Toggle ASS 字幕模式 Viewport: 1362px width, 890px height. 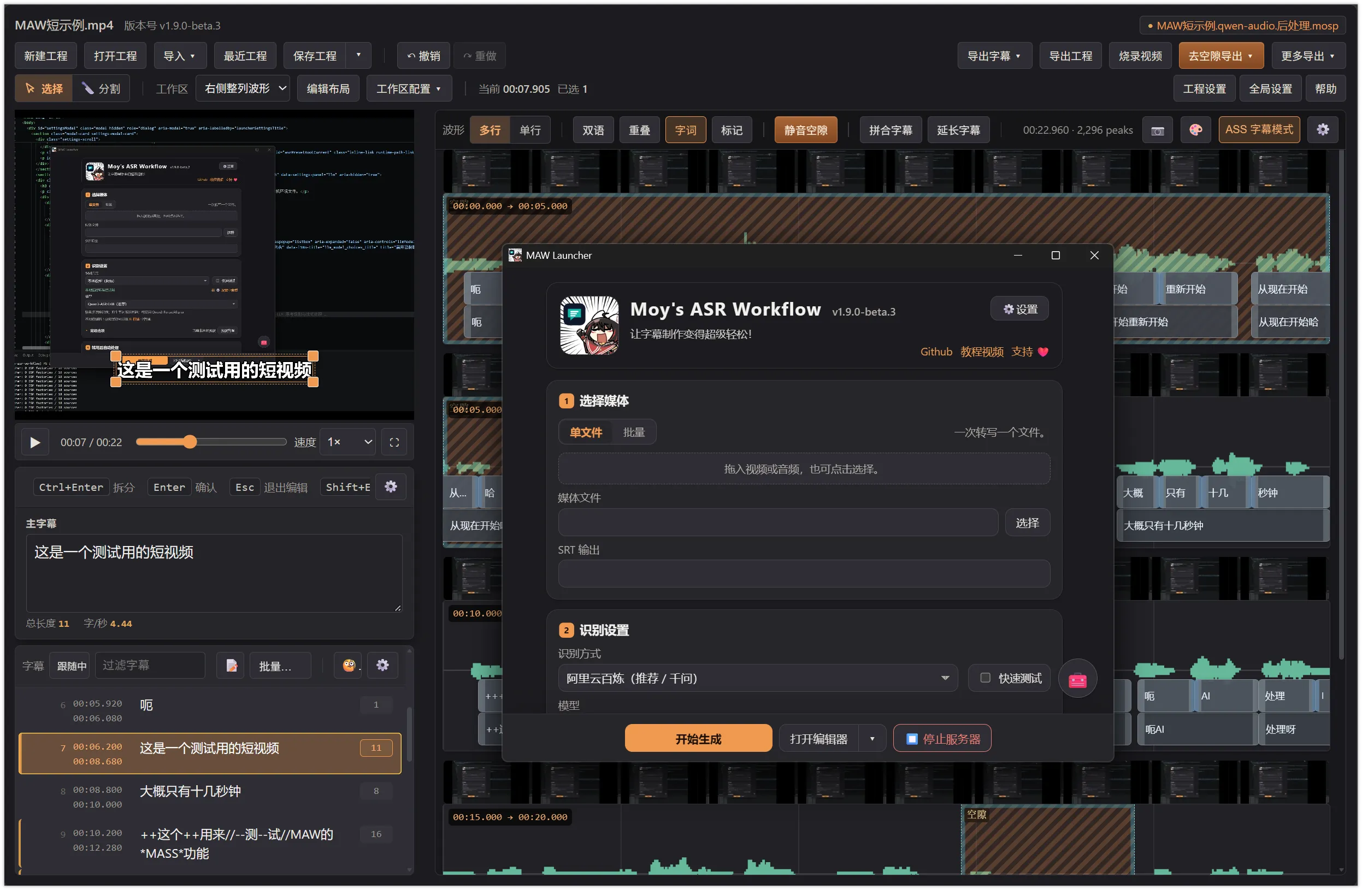(1259, 130)
